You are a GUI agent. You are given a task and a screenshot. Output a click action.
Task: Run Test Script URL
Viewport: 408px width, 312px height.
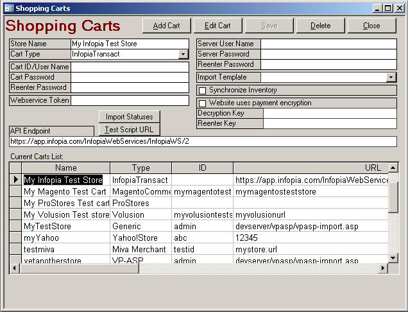click(x=130, y=130)
